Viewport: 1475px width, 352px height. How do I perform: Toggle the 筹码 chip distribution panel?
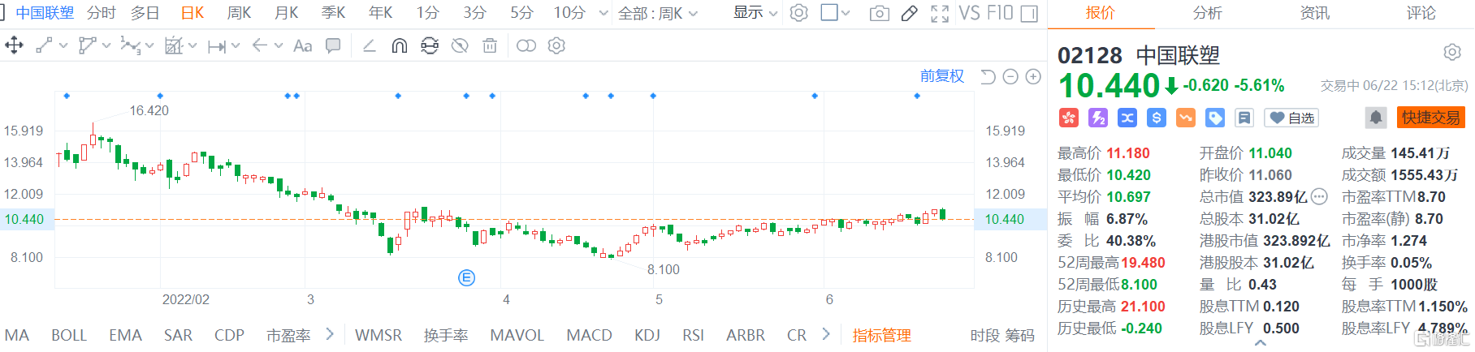[x=1020, y=335]
